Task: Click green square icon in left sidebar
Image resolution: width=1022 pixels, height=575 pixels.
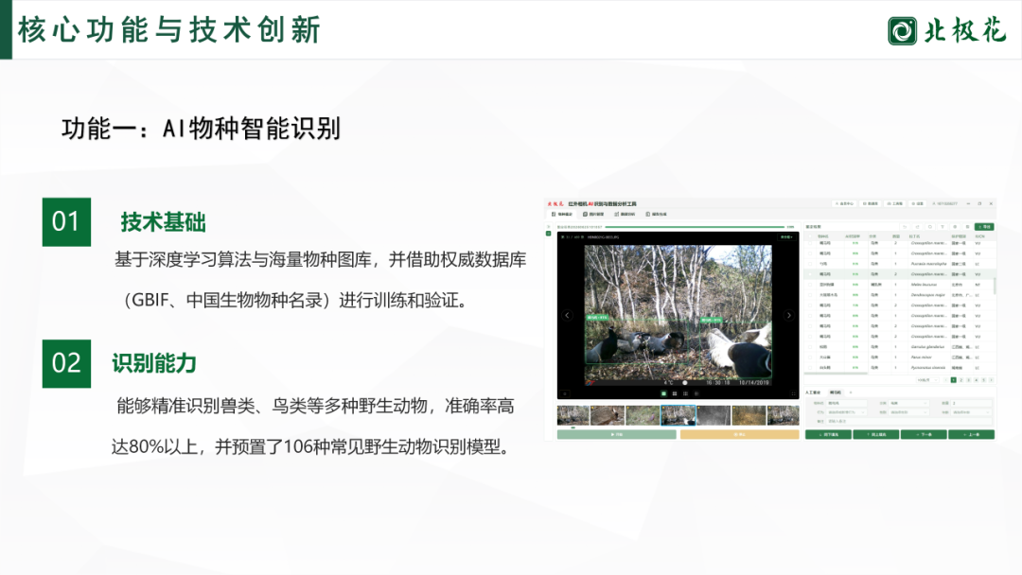Action: 549,234
